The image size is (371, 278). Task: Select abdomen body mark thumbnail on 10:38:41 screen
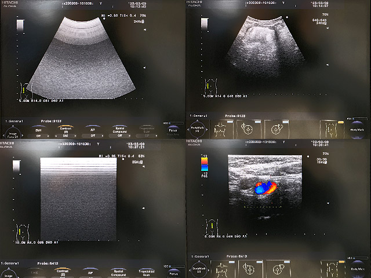click(x=333, y=269)
